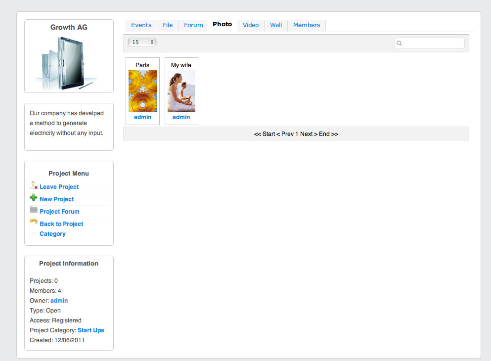
Task: Click Back to Project Category link
Action: (x=61, y=229)
